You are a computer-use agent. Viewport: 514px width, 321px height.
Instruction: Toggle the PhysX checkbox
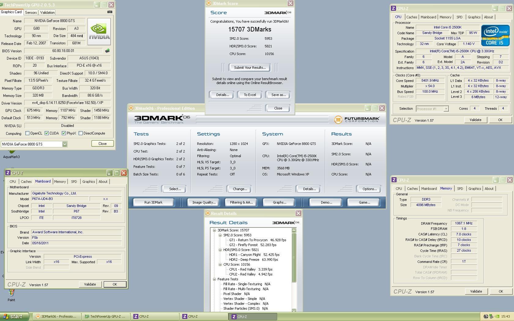64,133
